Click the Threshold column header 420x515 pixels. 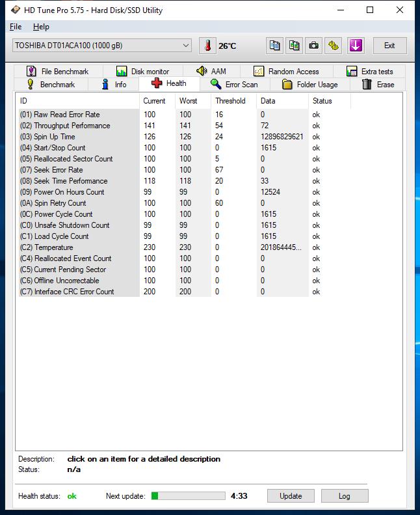tap(234, 101)
